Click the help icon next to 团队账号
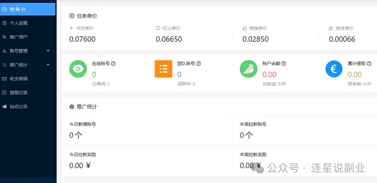377x183 pixels. pos(199,64)
